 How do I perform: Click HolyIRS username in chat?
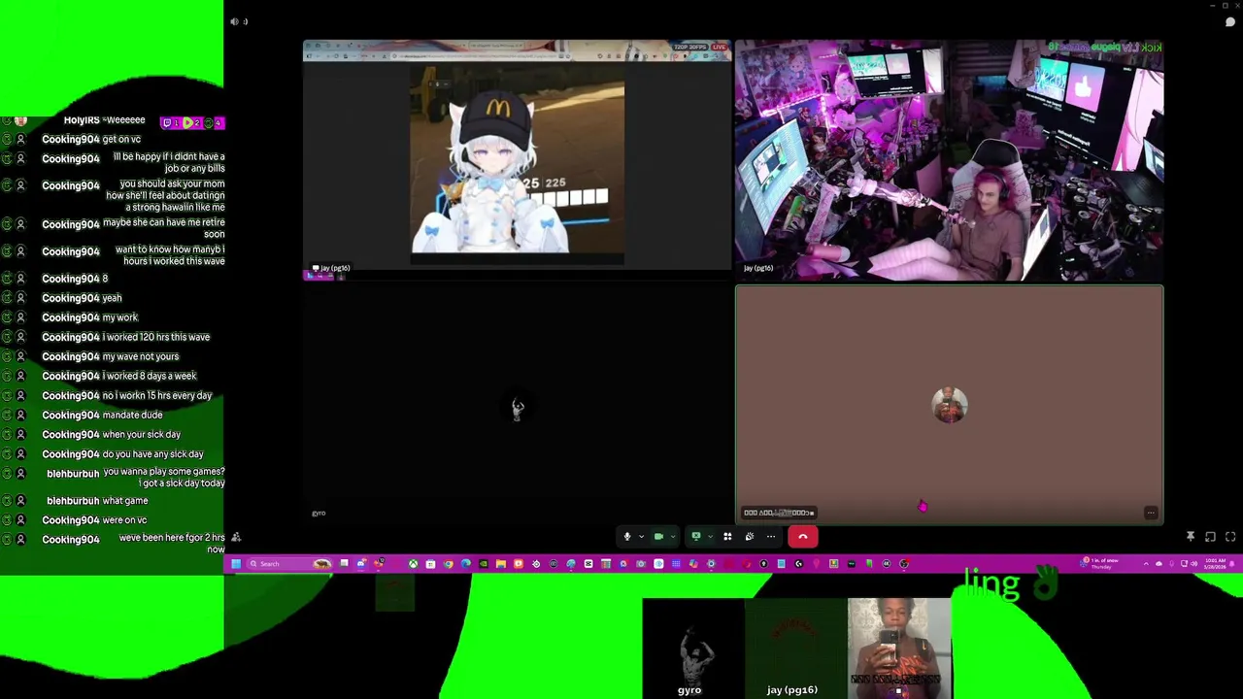(81, 120)
